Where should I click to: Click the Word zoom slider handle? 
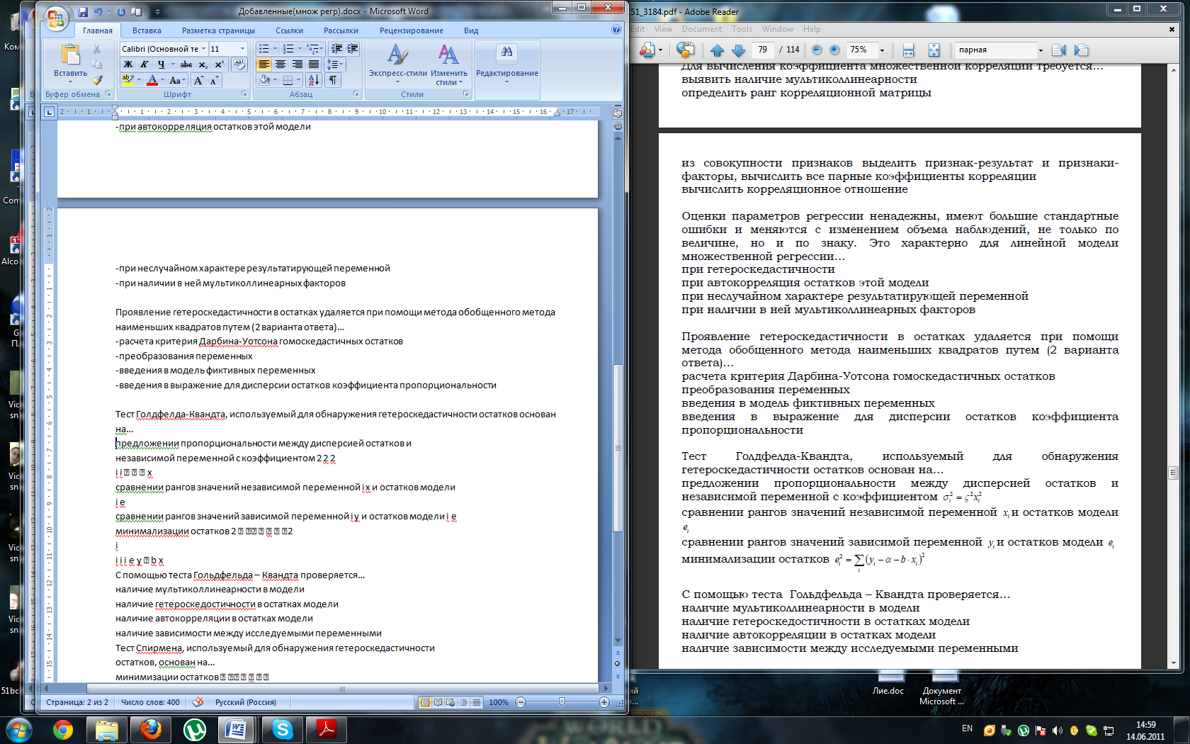pos(562,702)
